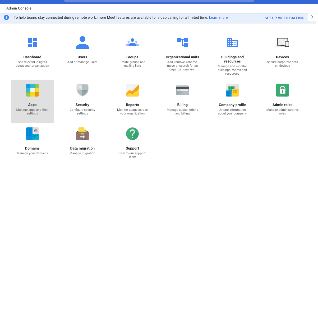This screenshot has height=321, width=318.
Task: Click the Security label text
Action: pos(82,105)
